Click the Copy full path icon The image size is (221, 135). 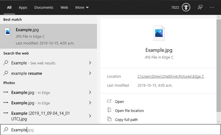tap(109, 119)
